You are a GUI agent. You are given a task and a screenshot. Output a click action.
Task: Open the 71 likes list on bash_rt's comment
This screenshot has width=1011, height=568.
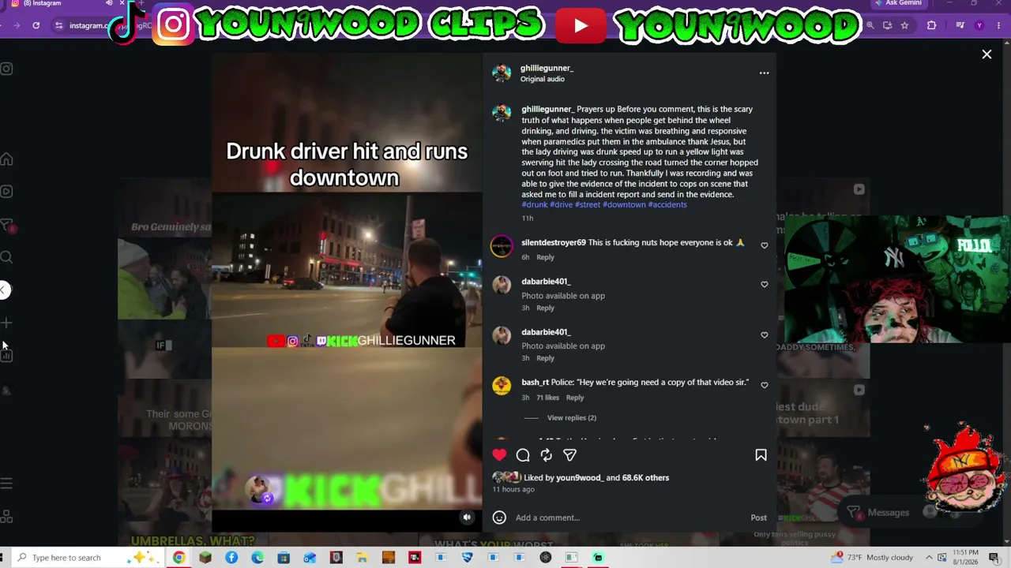tap(547, 398)
